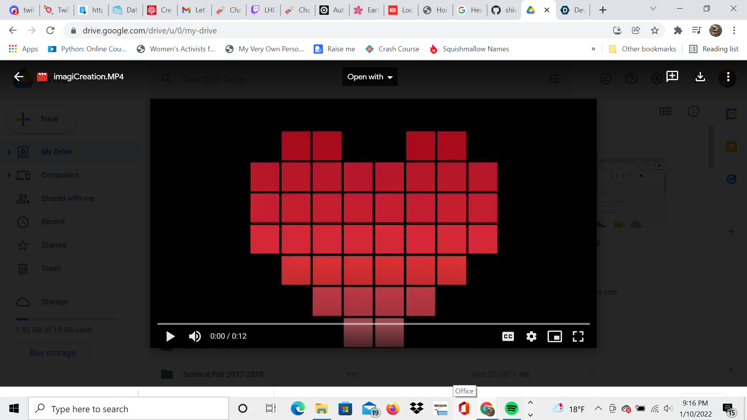Mute the video volume speaker
The image size is (747, 420).
tap(195, 336)
